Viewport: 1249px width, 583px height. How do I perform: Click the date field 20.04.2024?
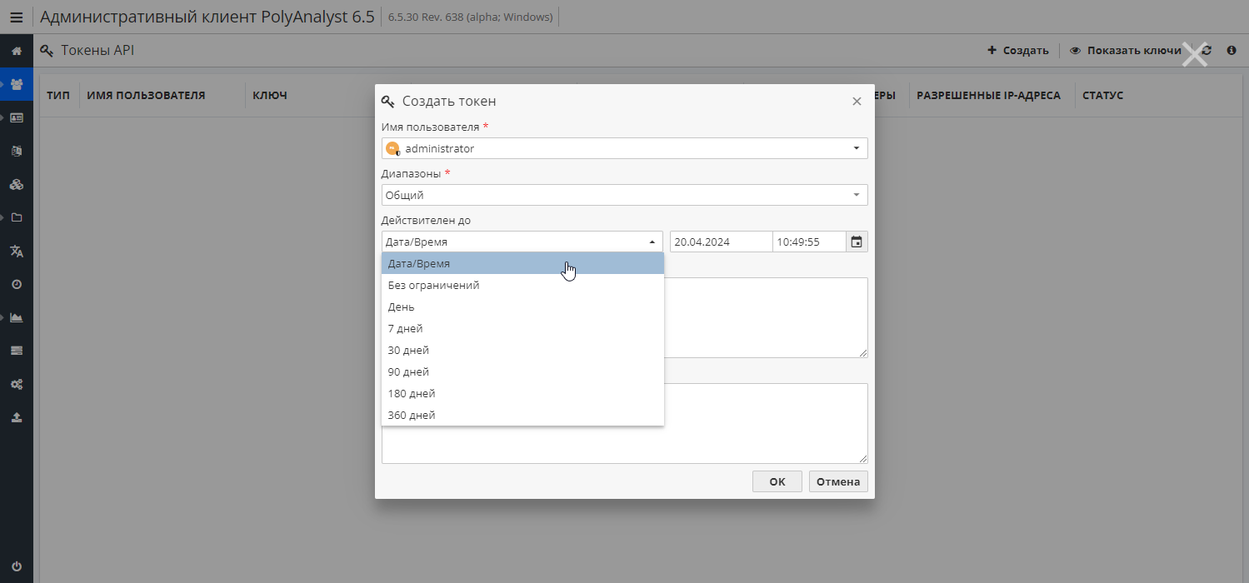tap(721, 242)
